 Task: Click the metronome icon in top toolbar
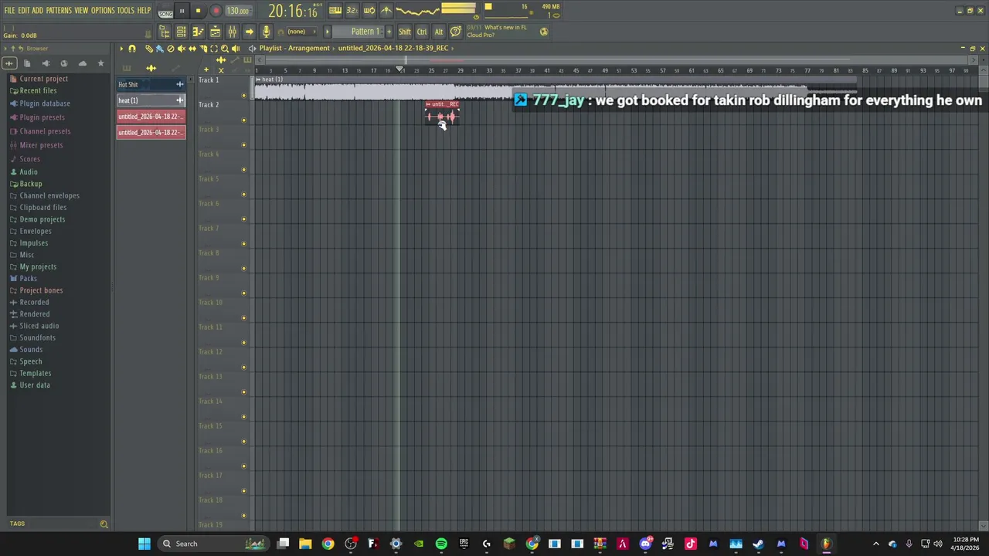click(x=386, y=11)
